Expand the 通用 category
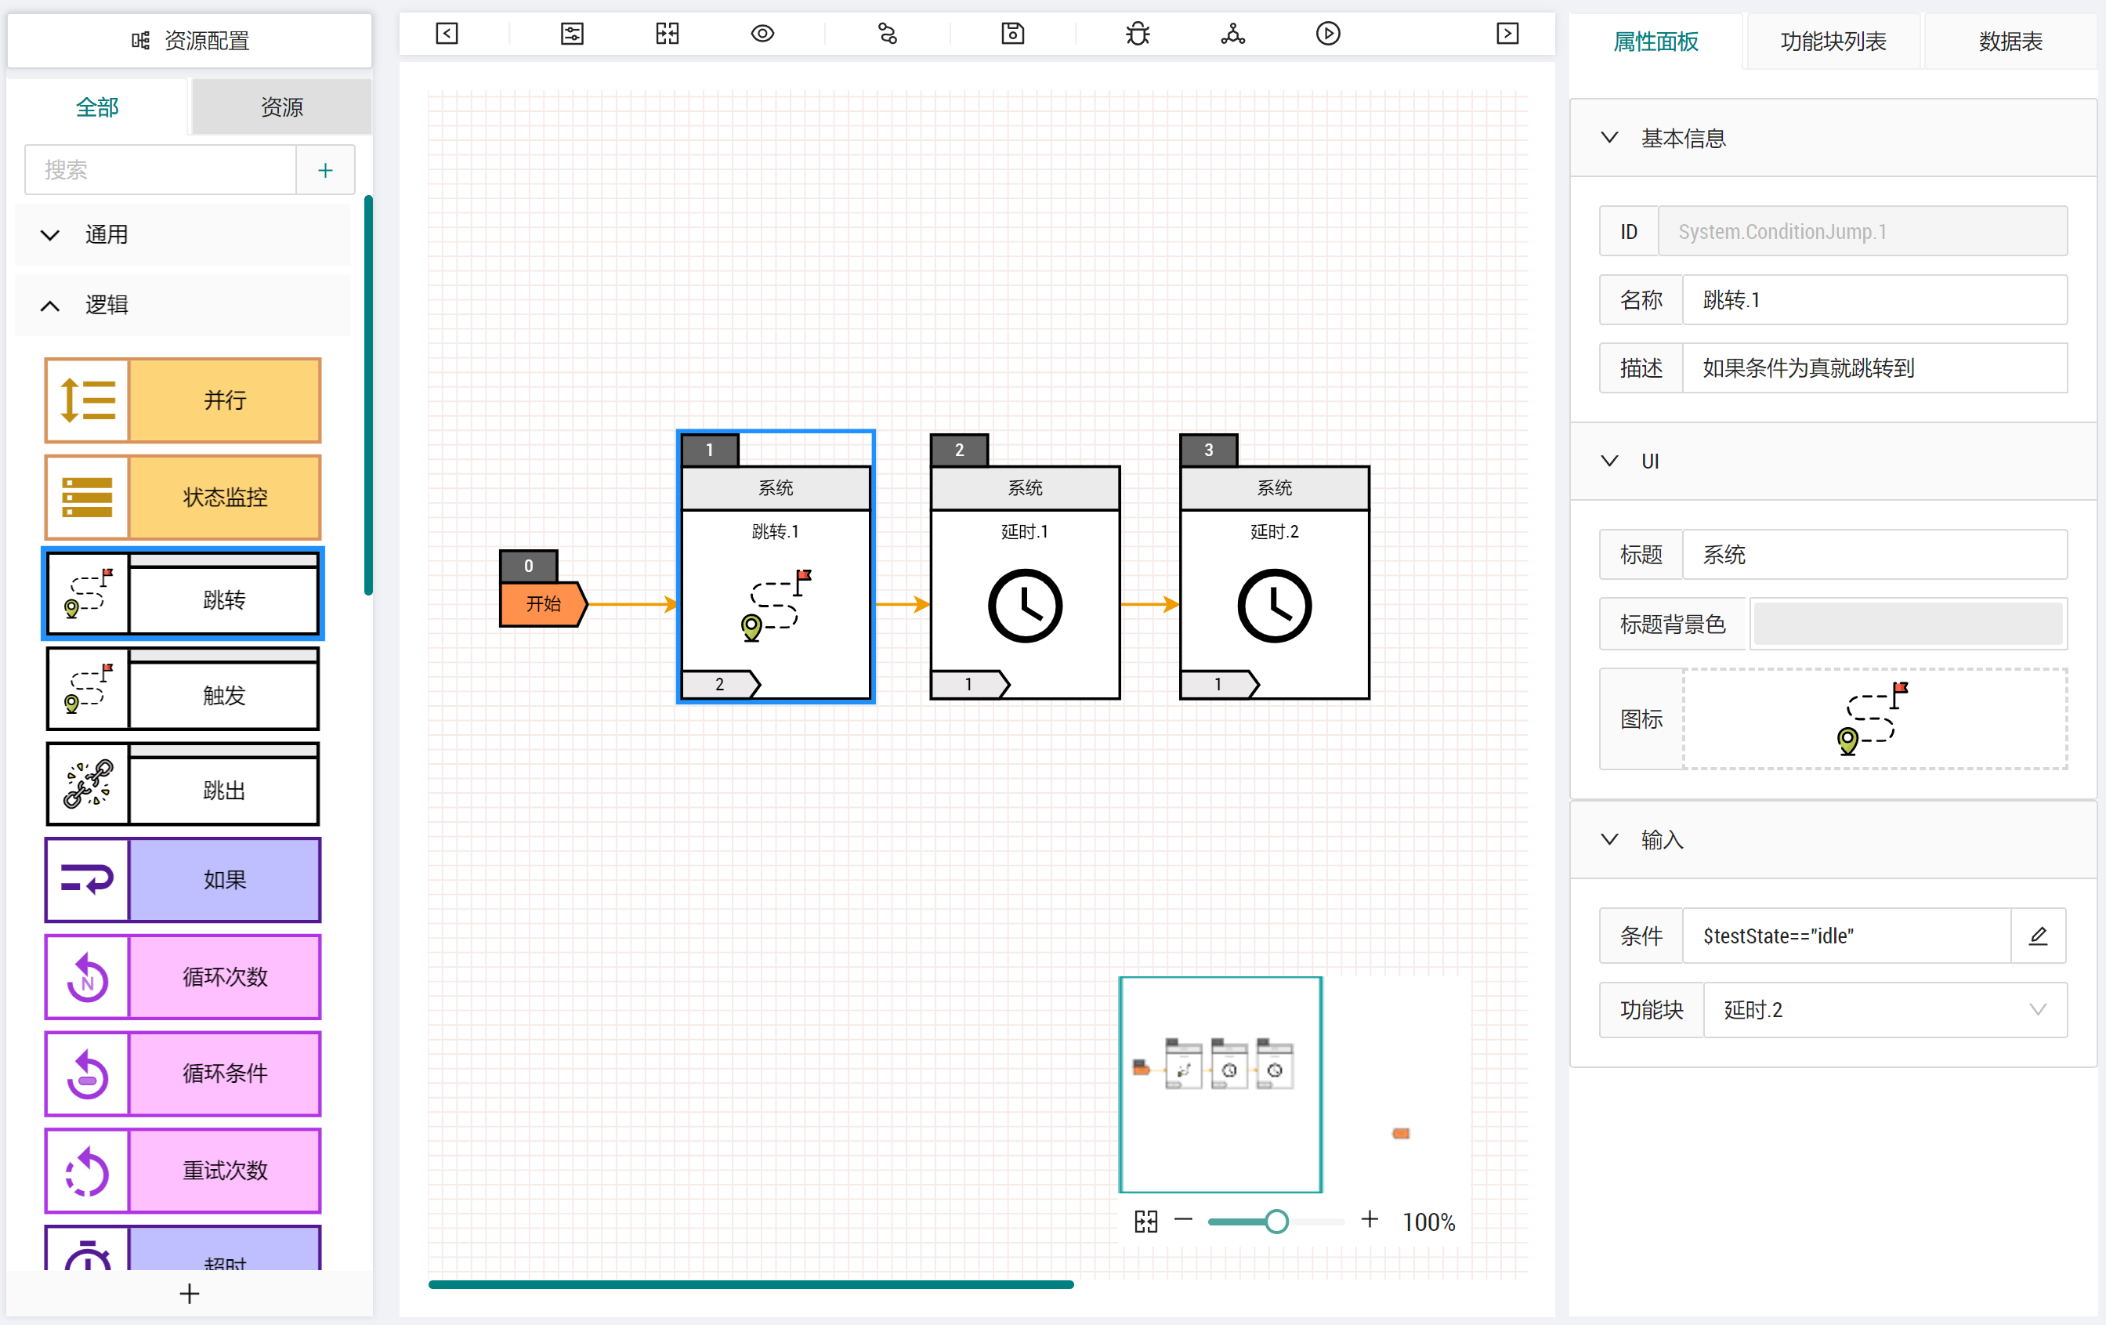Screen dimensions: 2106x1325 click(183, 234)
